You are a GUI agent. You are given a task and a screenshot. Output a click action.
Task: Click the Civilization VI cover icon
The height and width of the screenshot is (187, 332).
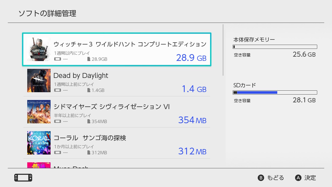(x=39, y=112)
